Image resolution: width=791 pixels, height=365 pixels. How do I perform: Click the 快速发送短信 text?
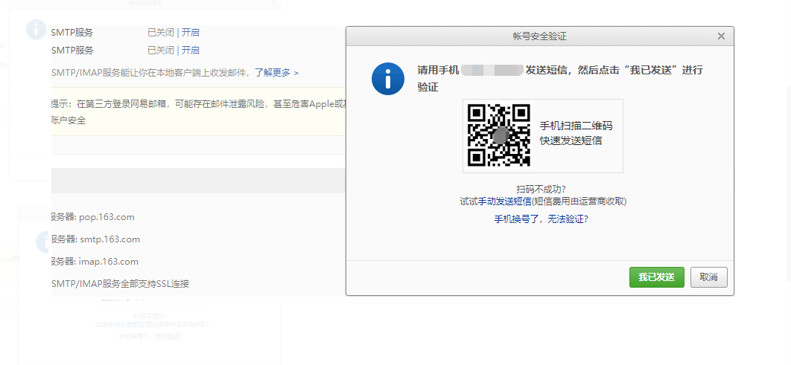(571, 141)
